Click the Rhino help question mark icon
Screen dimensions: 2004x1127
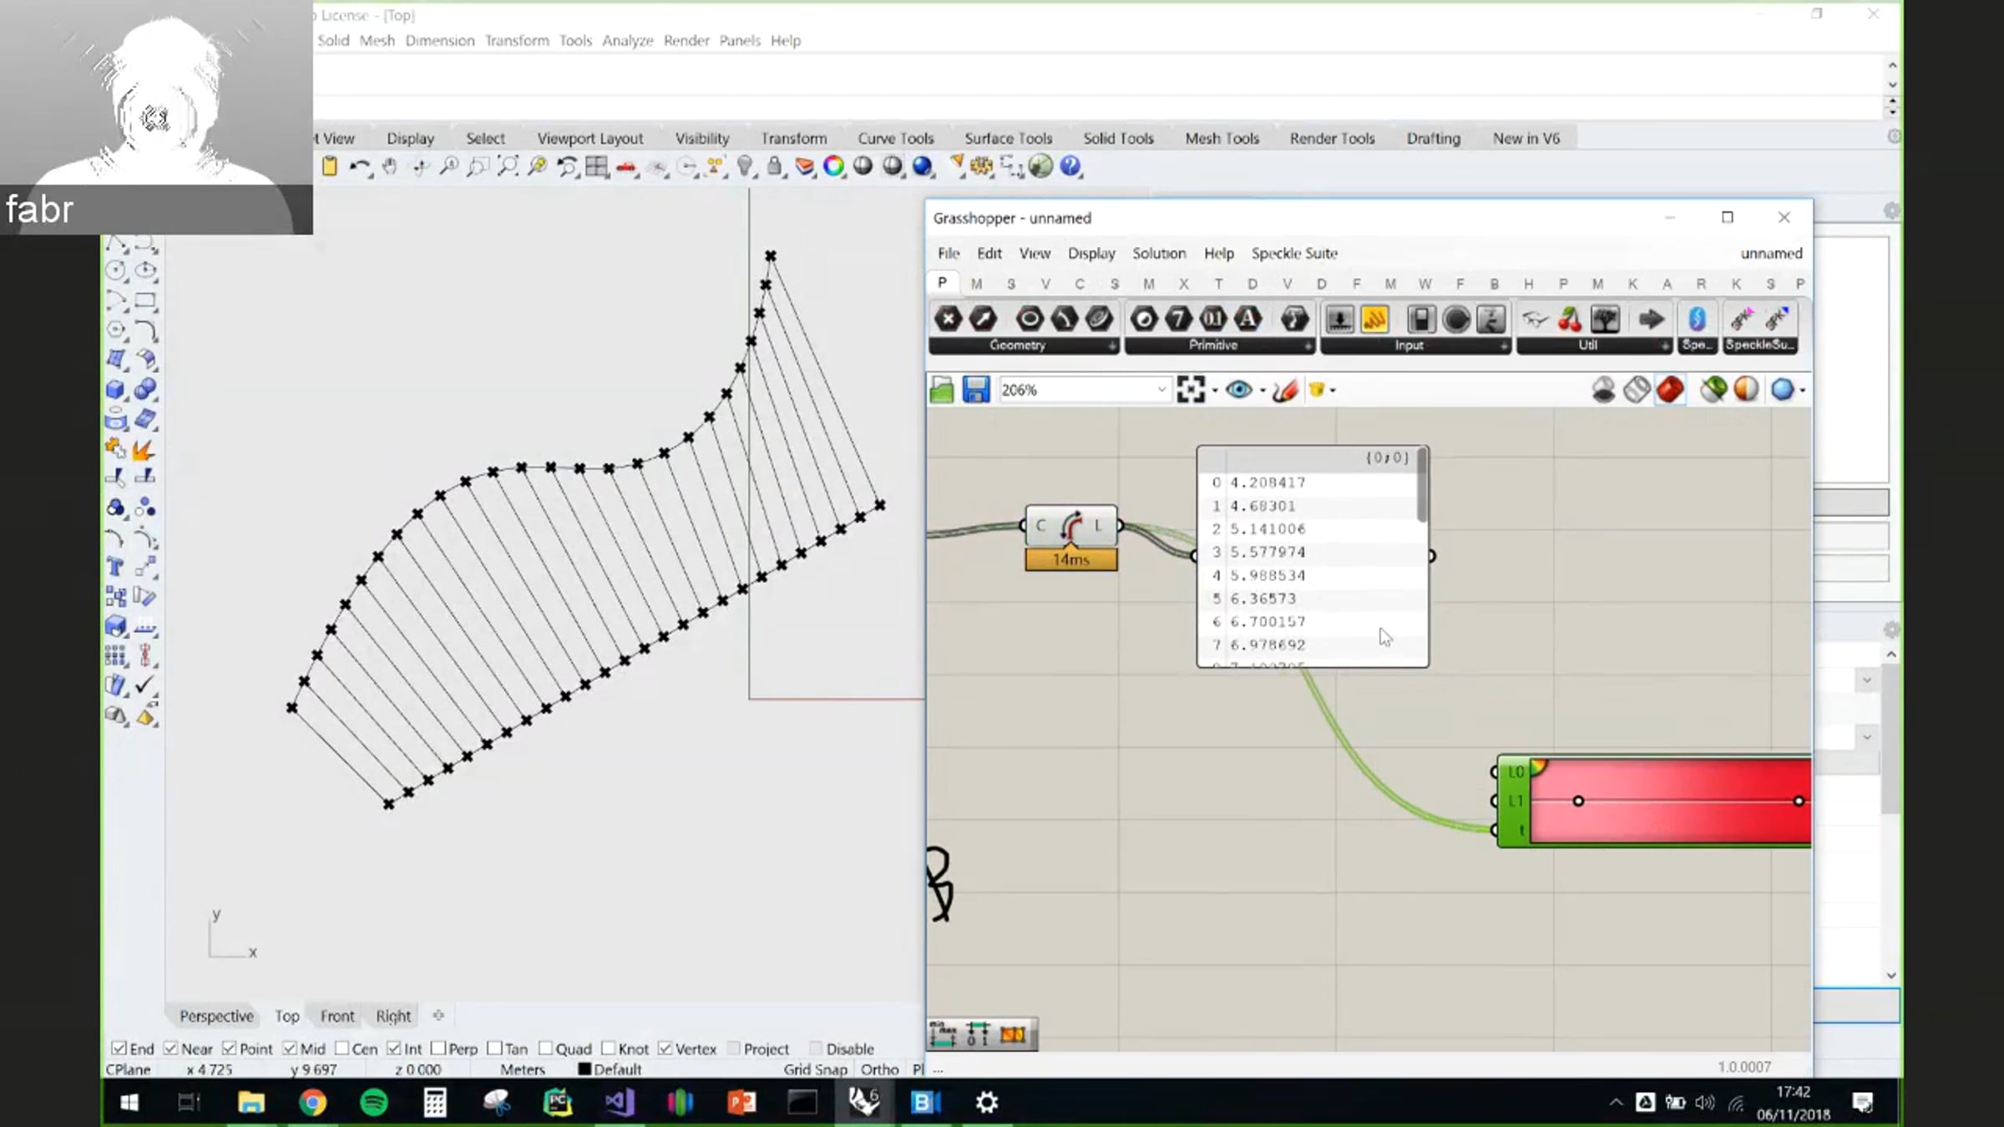(1070, 166)
